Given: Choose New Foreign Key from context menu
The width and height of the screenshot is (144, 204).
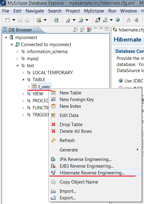Looking at the screenshot, I should 95,100.
